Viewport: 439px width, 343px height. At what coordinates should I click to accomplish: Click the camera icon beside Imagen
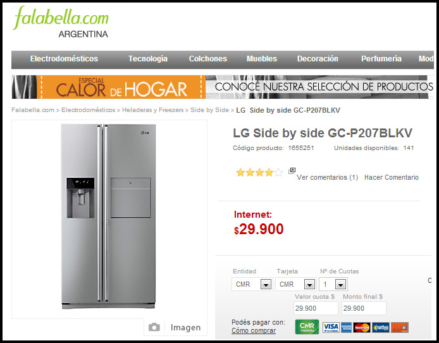coord(154,327)
